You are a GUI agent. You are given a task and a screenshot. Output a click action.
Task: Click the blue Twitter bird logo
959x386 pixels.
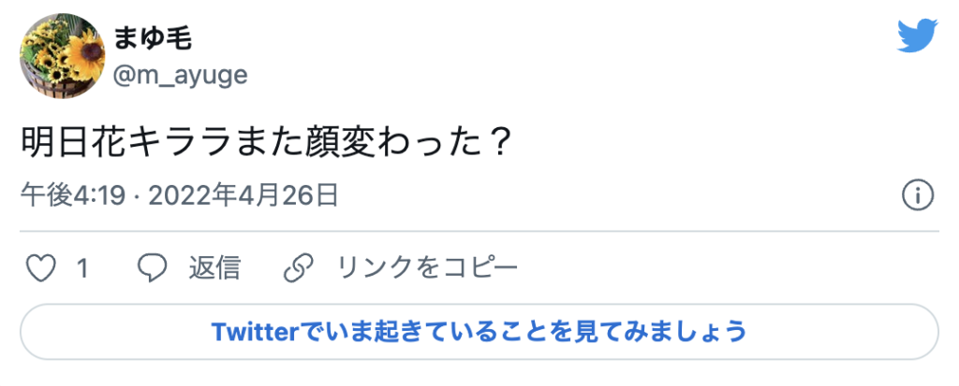918,36
